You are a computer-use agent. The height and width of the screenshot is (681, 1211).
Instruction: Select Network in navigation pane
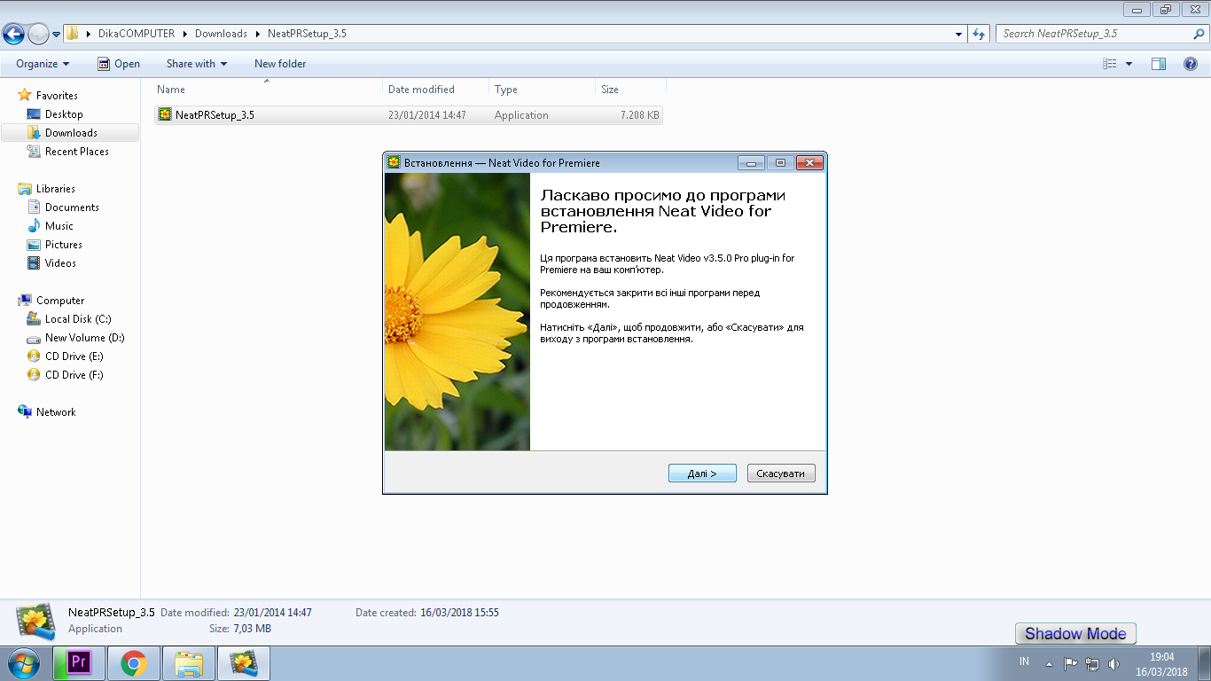tap(56, 411)
